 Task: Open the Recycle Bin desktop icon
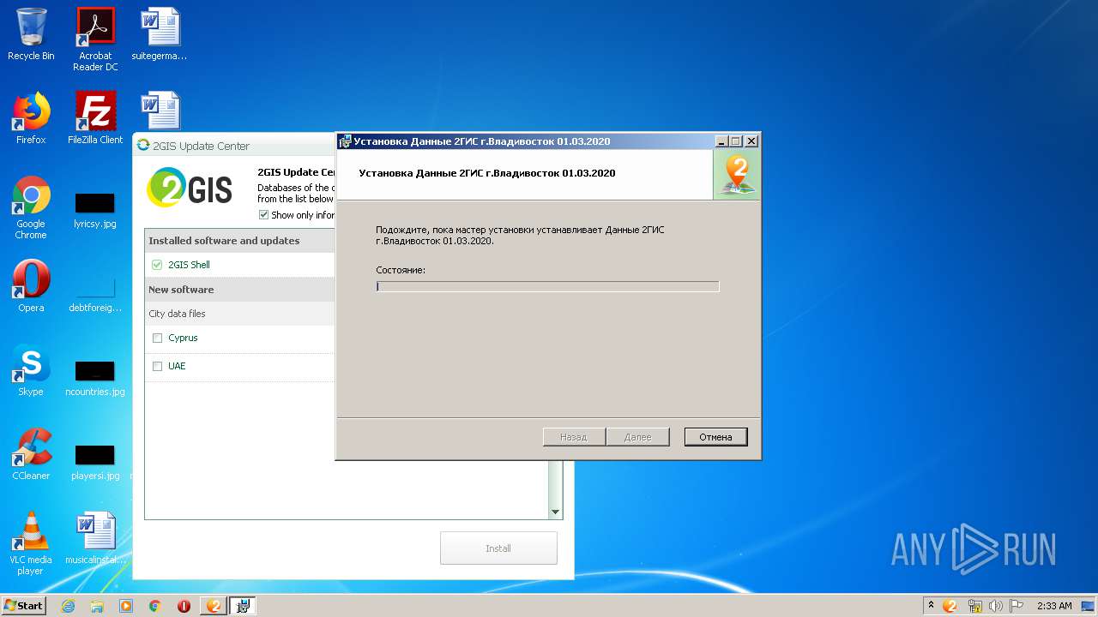tap(31, 35)
